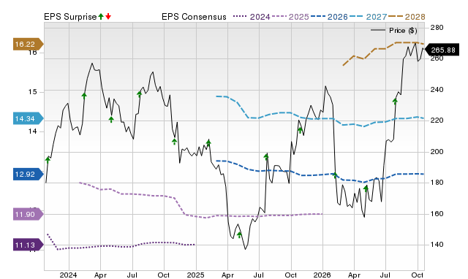Click the Apr label between 2024 and 2025
Viewport: 468px width, 279px height.
coord(100,275)
